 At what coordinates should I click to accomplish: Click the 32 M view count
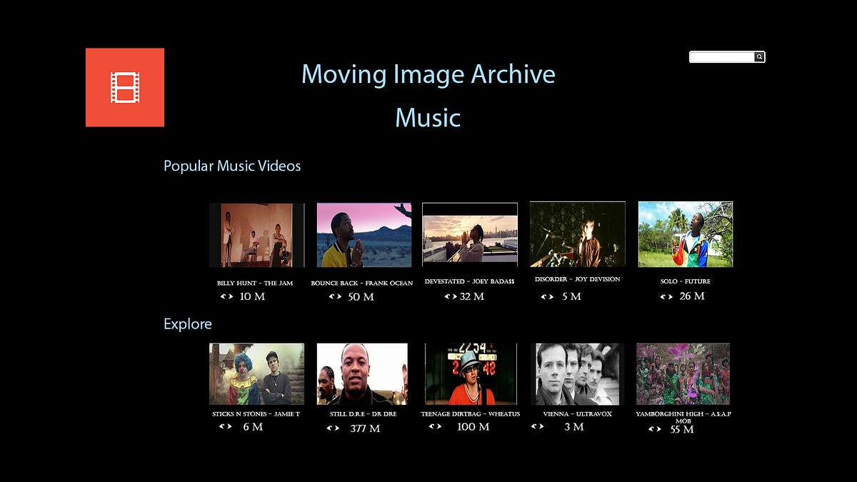(472, 296)
